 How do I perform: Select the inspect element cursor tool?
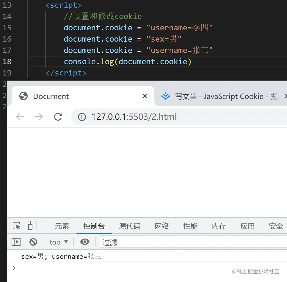click(x=17, y=226)
